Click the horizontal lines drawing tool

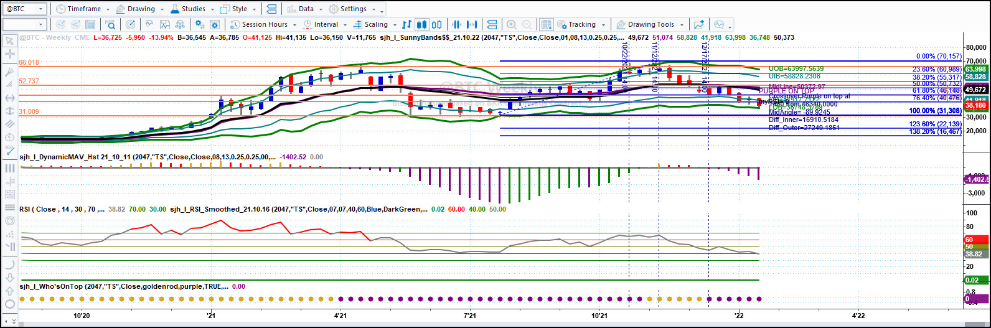click(10, 208)
